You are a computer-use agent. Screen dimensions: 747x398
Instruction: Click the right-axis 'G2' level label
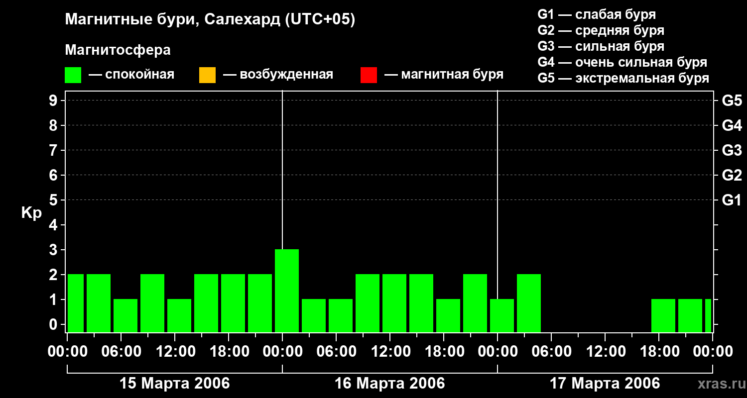(x=732, y=175)
